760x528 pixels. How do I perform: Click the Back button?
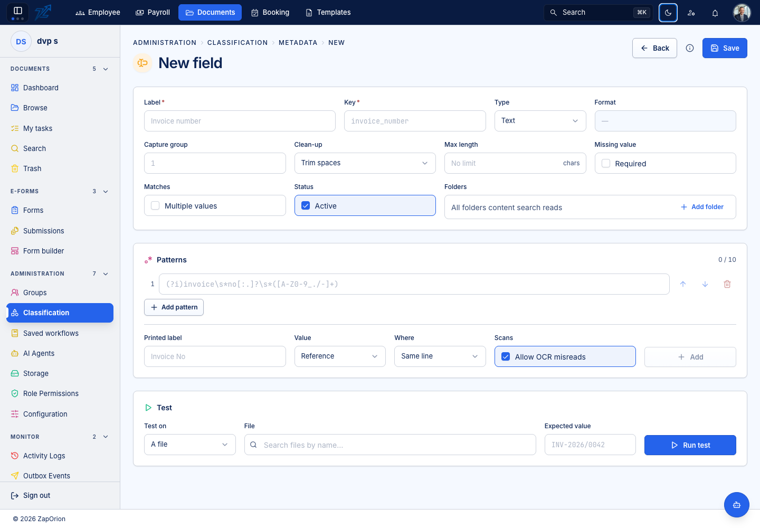(654, 48)
